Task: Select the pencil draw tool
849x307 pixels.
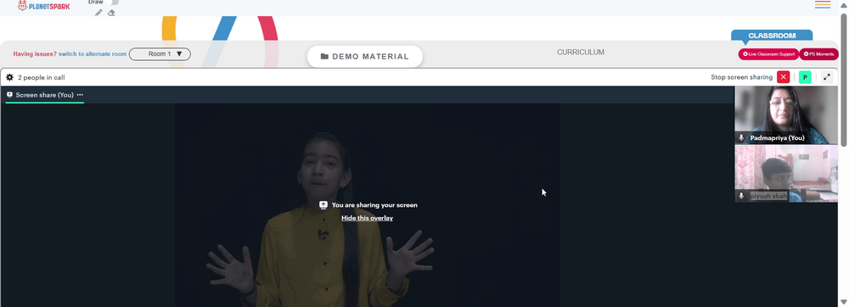Action: click(x=98, y=13)
